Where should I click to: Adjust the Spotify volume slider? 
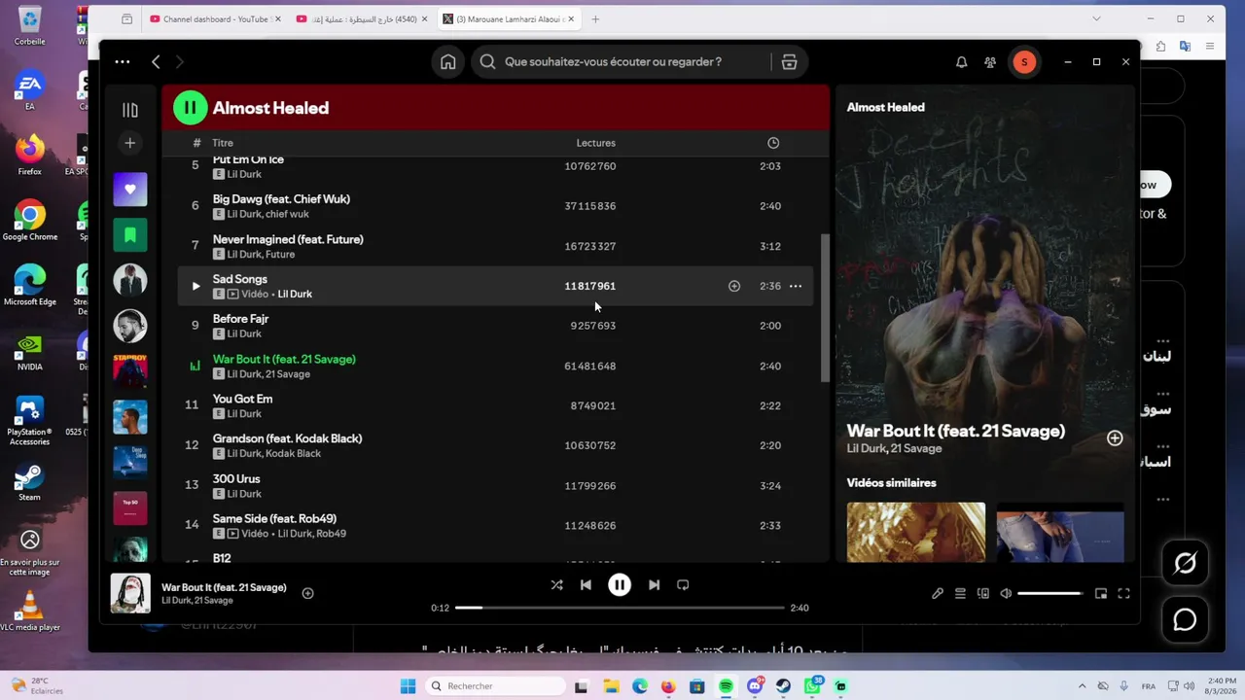(x=1049, y=593)
